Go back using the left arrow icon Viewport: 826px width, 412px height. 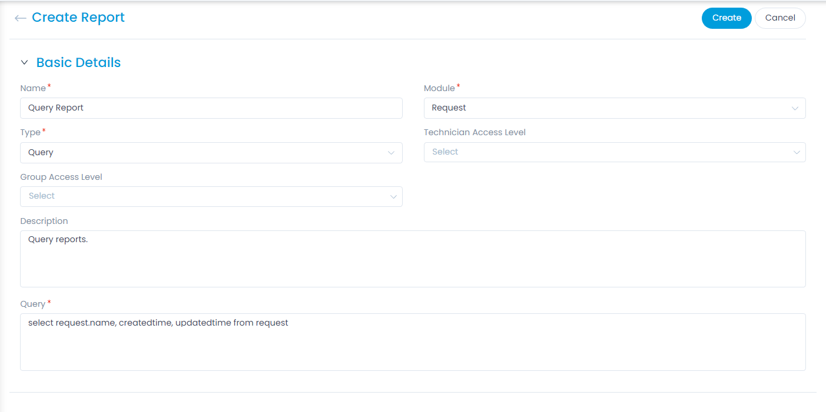point(20,18)
